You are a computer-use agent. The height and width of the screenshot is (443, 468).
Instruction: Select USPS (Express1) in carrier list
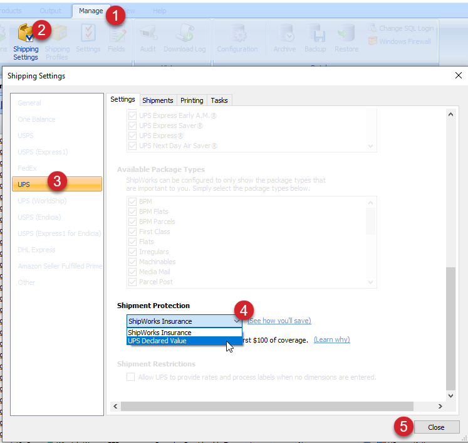click(x=57, y=152)
